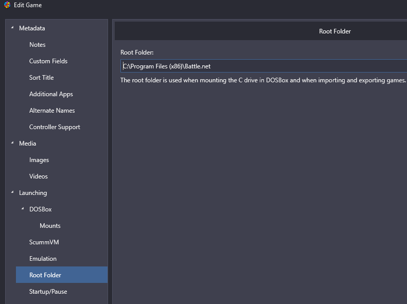Open Controller Support page

55,127
